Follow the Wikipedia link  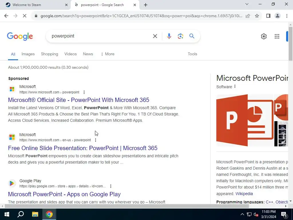(x=244, y=194)
